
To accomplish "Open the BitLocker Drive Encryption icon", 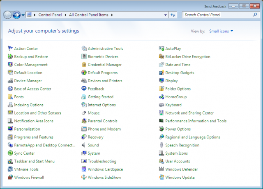I will point(161,56).
